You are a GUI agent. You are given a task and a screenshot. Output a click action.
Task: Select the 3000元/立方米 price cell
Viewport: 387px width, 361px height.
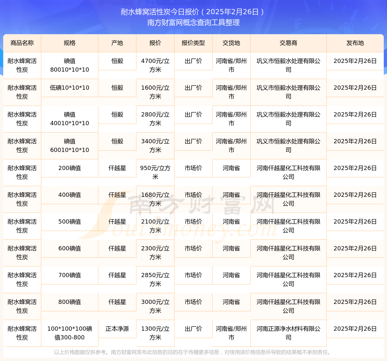pos(155,306)
